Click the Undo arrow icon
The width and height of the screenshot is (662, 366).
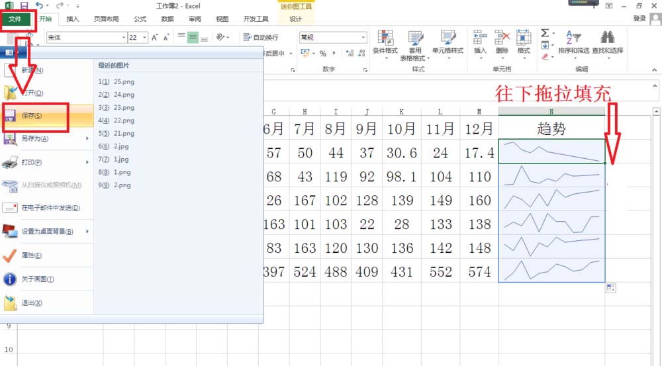[x=39, y=5]
